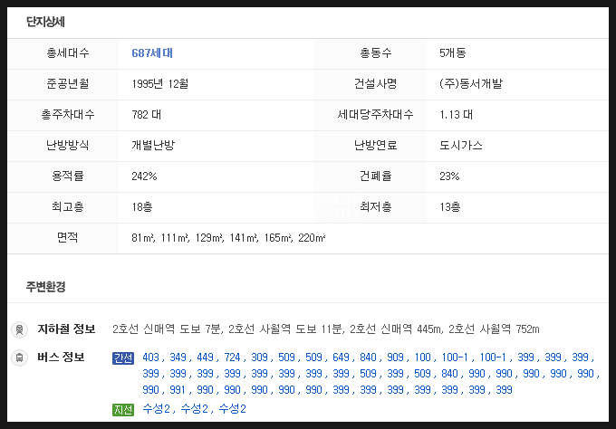Click the 최고층 label
616x429 pixels.
[68, 206]
